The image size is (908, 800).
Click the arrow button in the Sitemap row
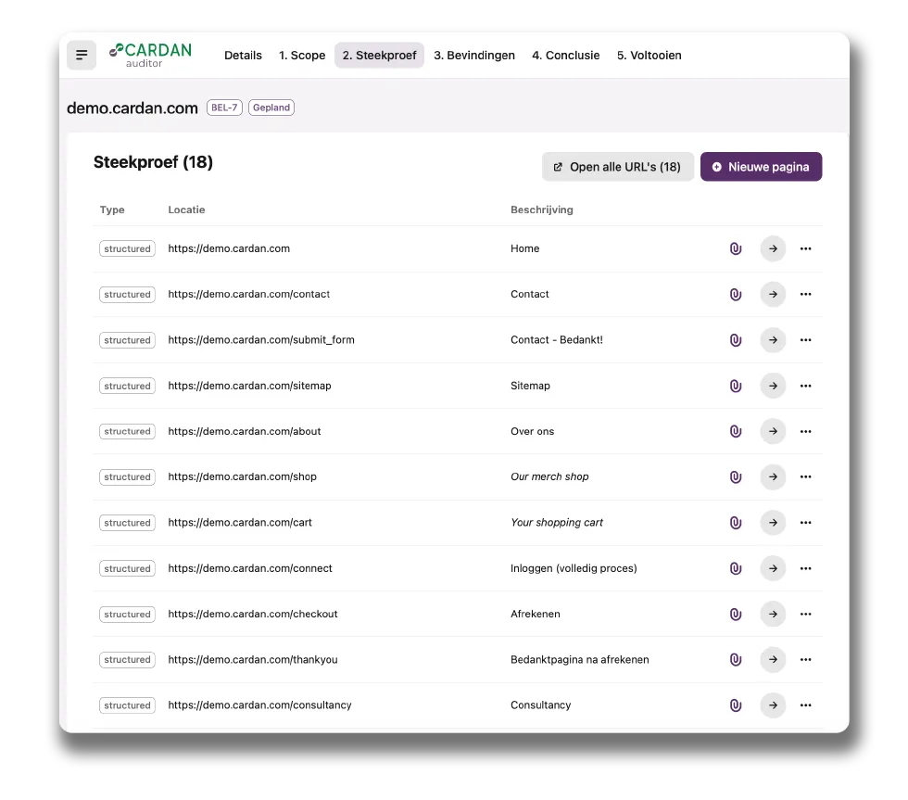point(773,386)
